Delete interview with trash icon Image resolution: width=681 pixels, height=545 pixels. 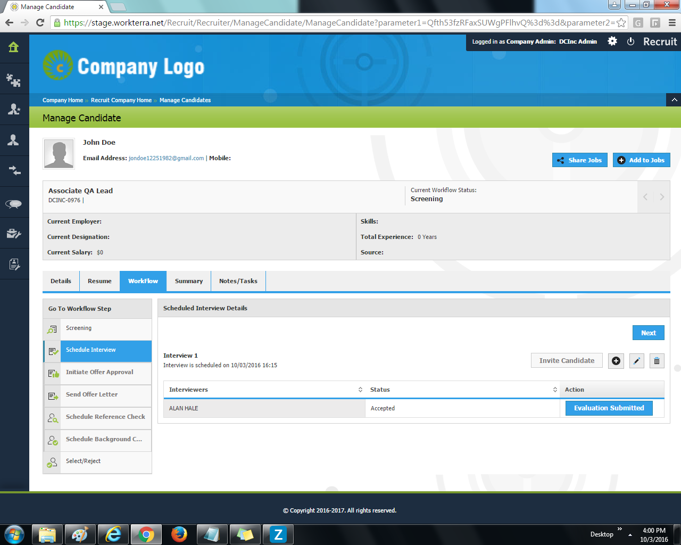point(657,361)
